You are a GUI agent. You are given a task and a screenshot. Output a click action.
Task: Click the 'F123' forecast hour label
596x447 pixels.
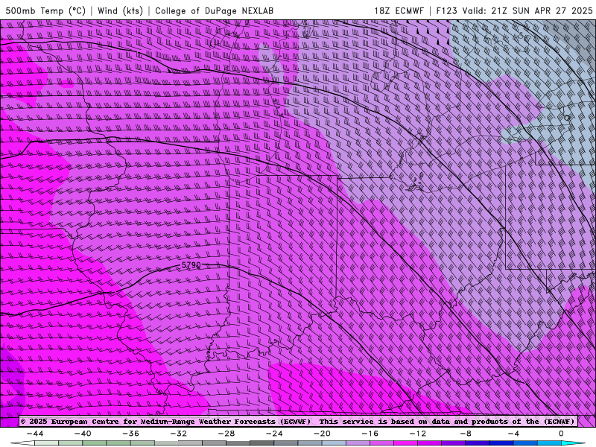click(446, 10)
